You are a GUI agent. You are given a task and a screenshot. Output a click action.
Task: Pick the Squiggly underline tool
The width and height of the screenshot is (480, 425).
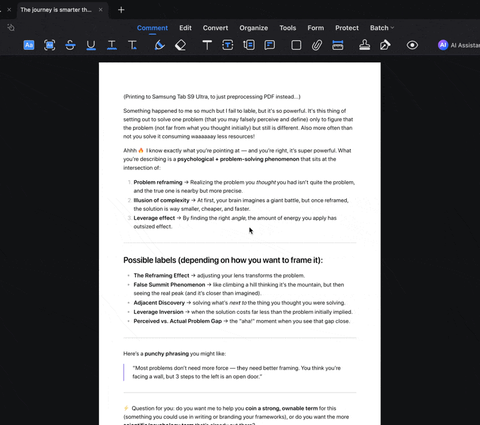pos(112,45)
